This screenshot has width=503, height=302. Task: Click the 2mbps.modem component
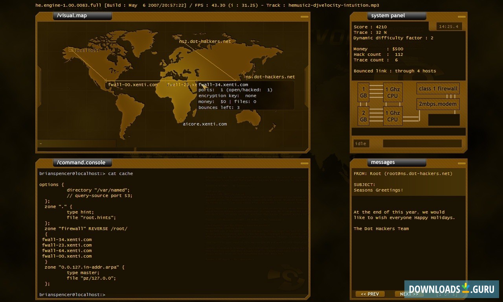click(x=438, y=104)
